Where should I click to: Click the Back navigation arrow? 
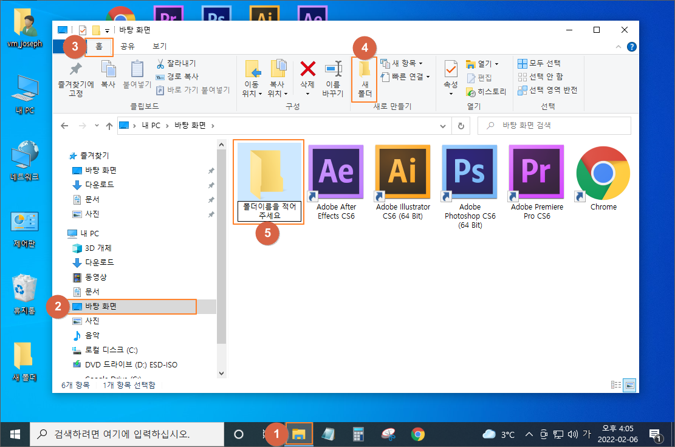[x=64, y=126]
